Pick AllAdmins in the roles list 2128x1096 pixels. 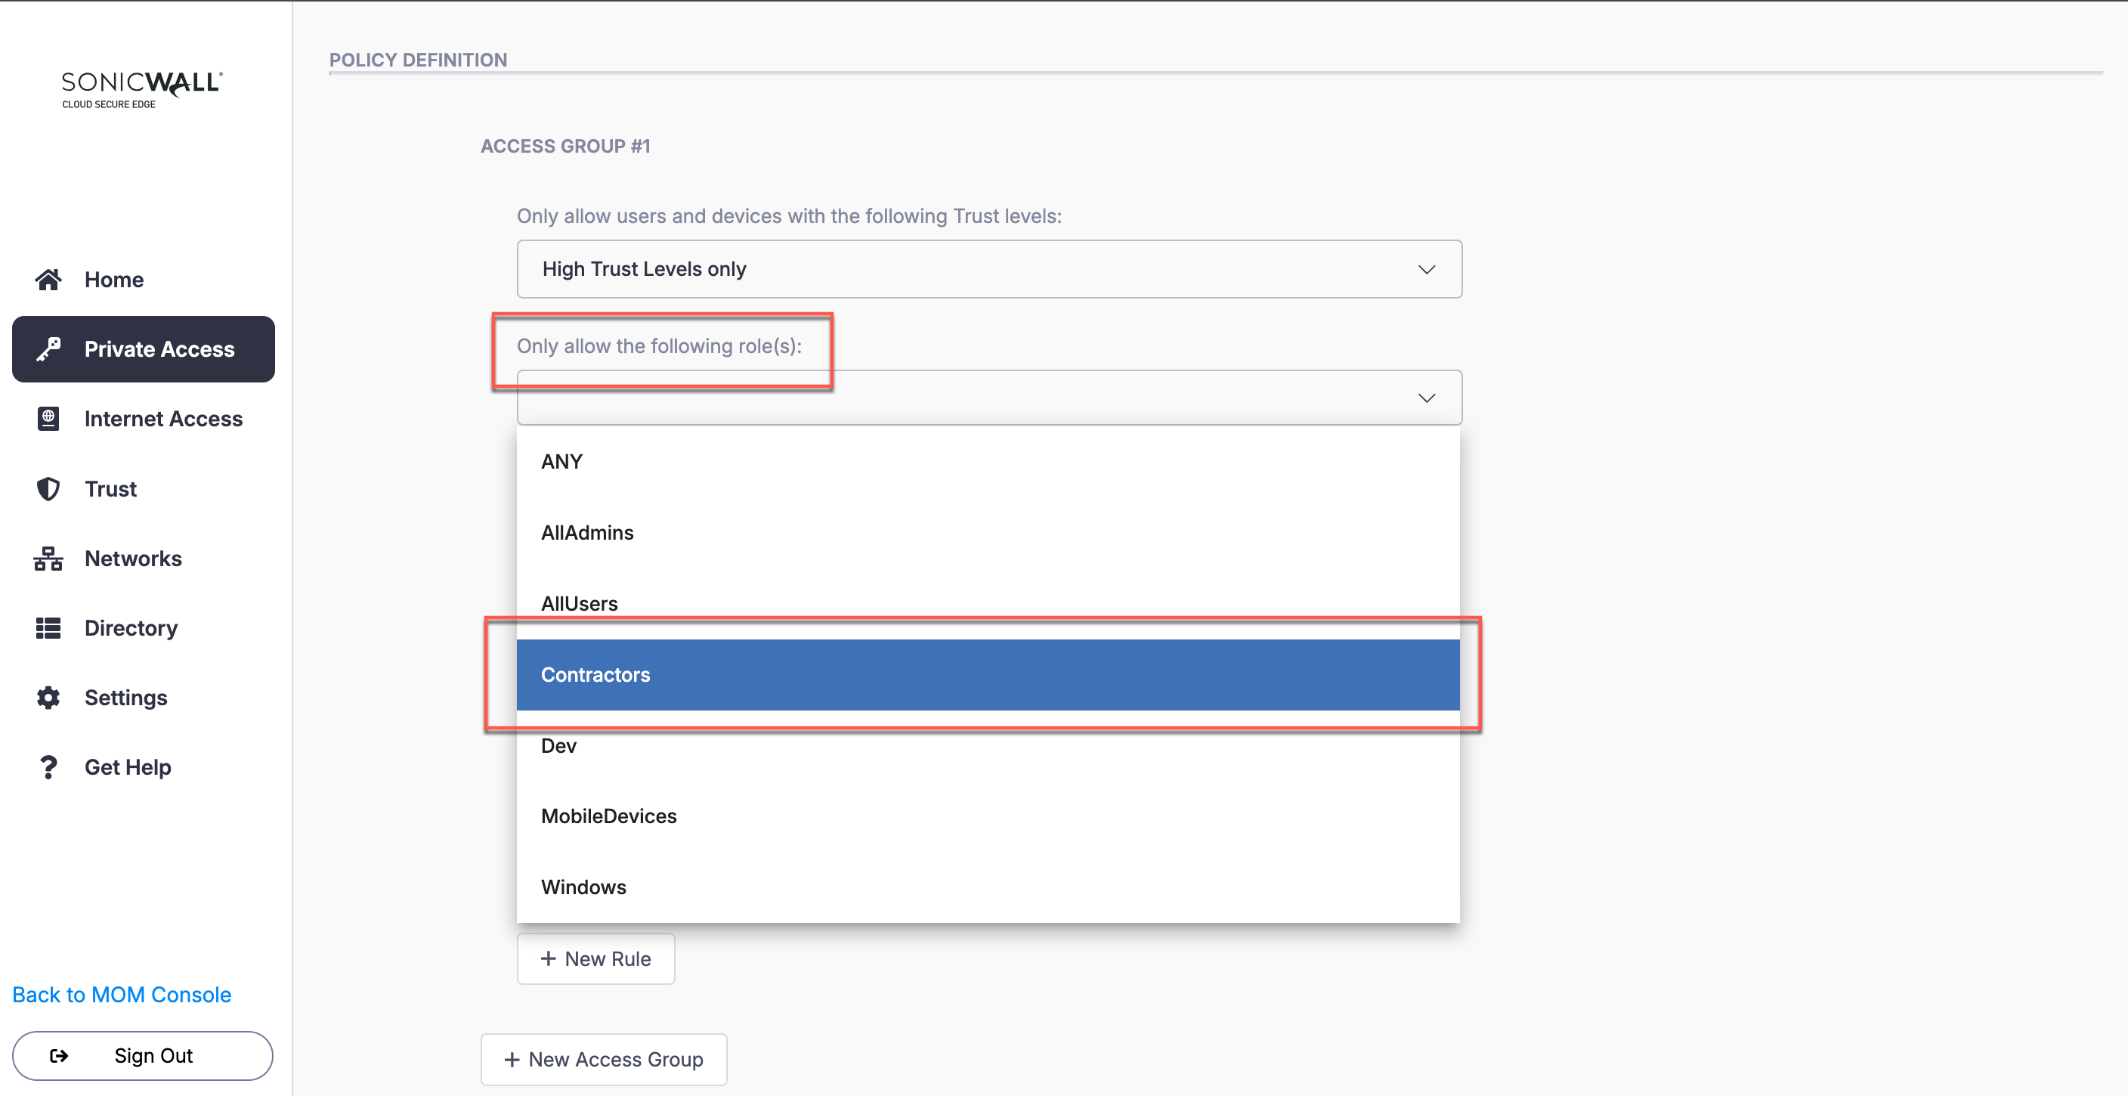pos(987,533)
